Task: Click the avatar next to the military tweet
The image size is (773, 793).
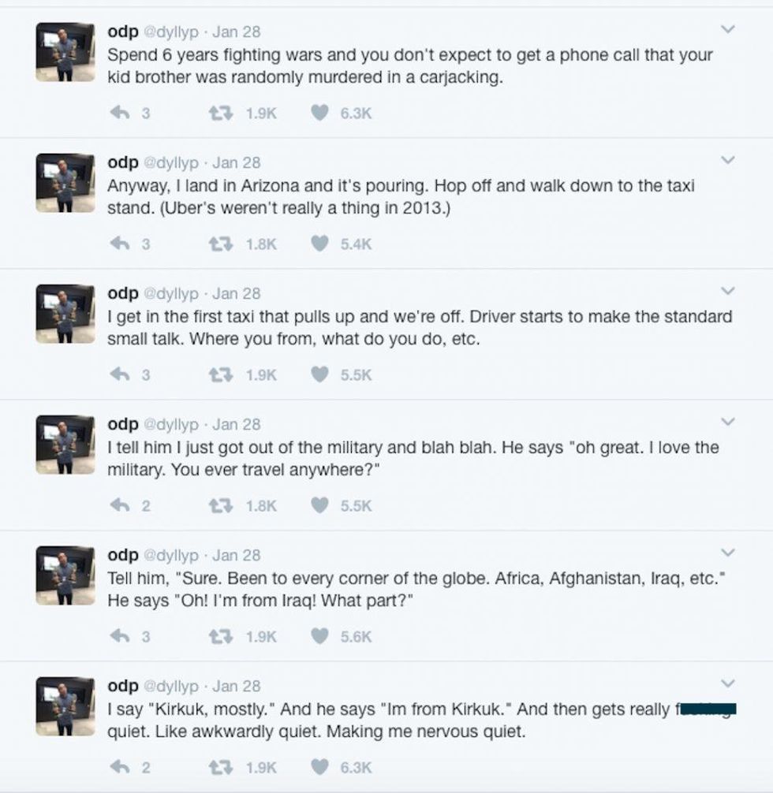Action: (65, 444)
